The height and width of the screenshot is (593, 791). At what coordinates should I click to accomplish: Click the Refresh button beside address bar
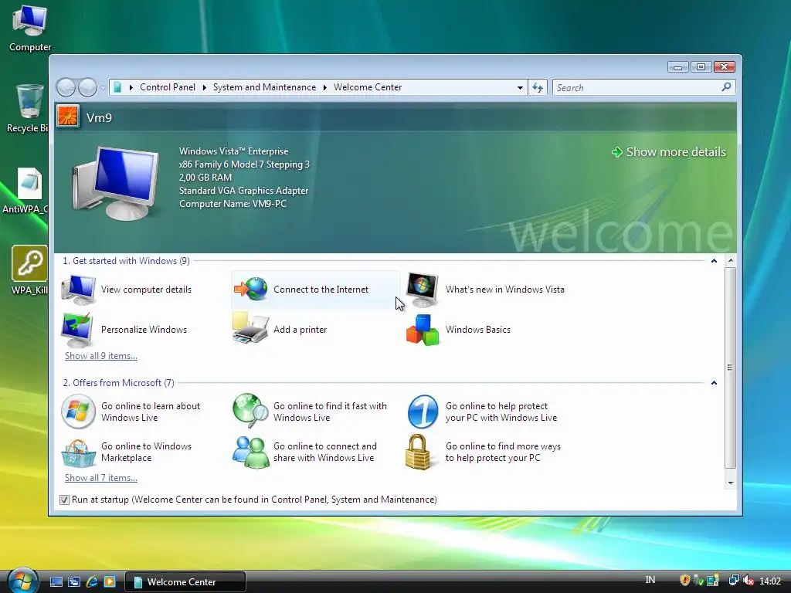(538, 88)
